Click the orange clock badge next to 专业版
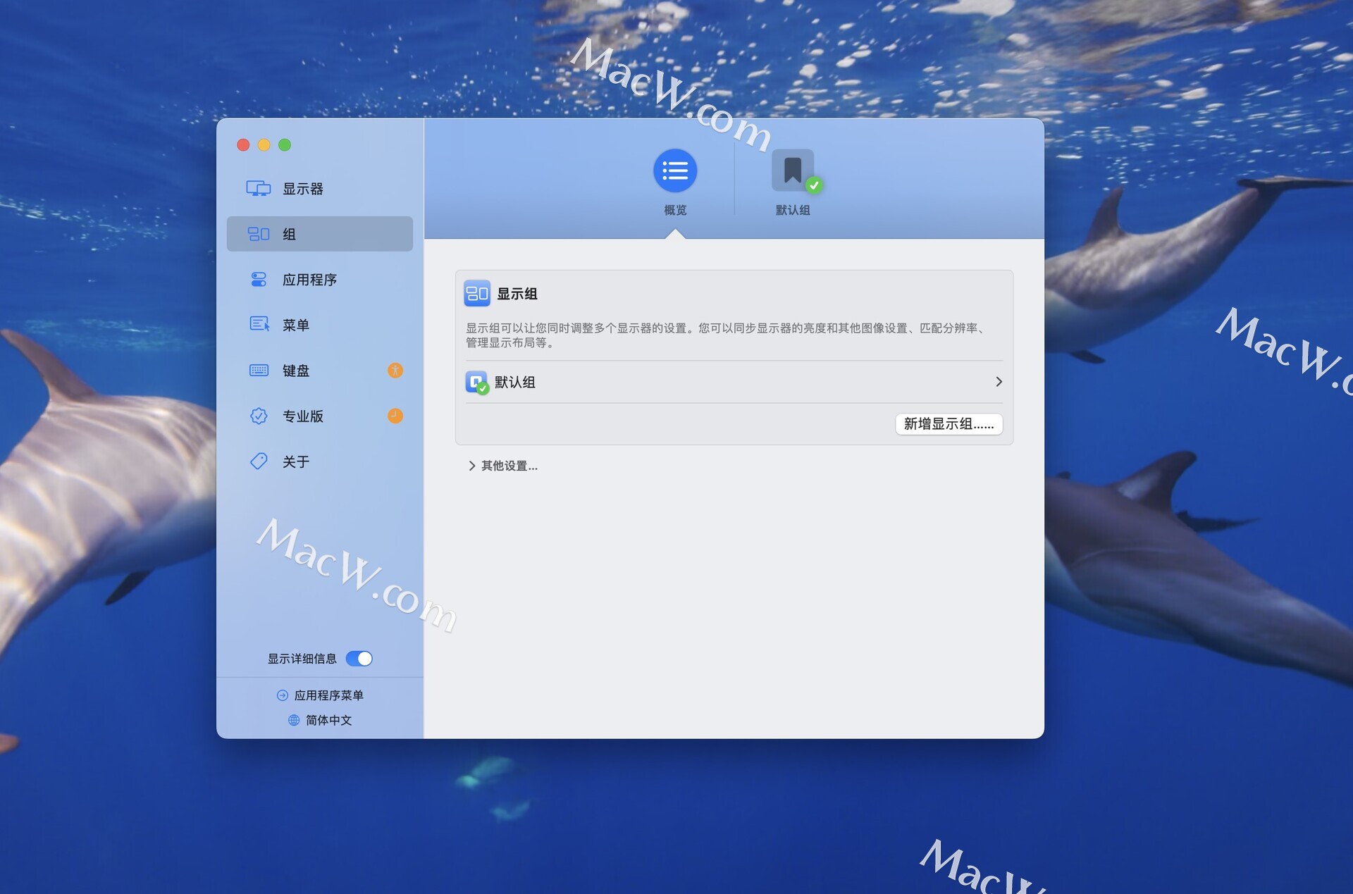Viewport: 1353px width, 894px height. tap(395, 416)
